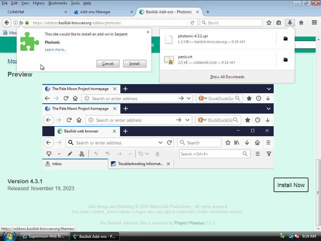Click the page's vertical scrollbar thumb
Image resolution: width=321 pixels, height=241 pixels.
tap(318, 193)
